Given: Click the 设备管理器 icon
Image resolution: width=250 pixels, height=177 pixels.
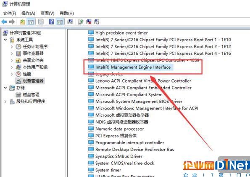Looking at the screenshot, I should (18, 81).
